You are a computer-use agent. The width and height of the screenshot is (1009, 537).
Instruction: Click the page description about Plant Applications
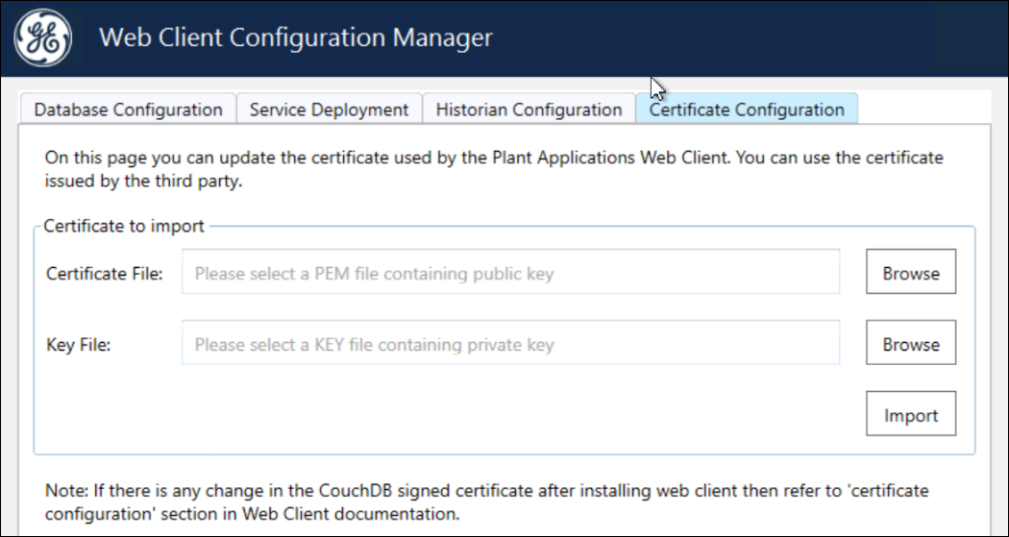coord(494,169)
